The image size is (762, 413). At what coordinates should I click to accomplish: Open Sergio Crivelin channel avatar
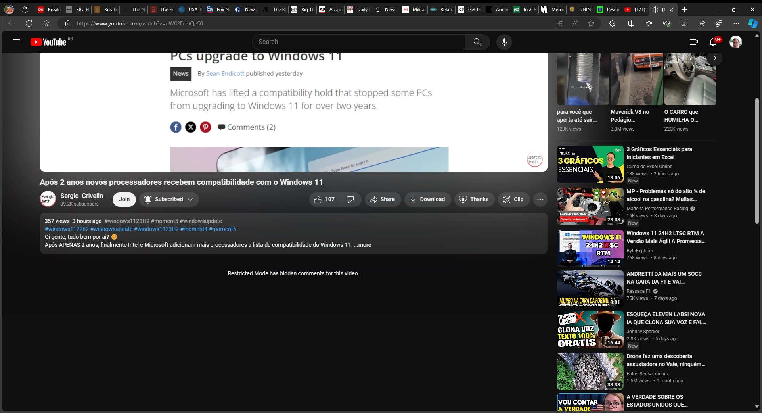coord(48,199)
